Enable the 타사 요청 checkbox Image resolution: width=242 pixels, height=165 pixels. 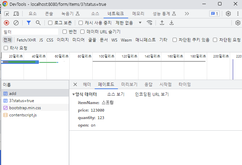tap(6, 48)
